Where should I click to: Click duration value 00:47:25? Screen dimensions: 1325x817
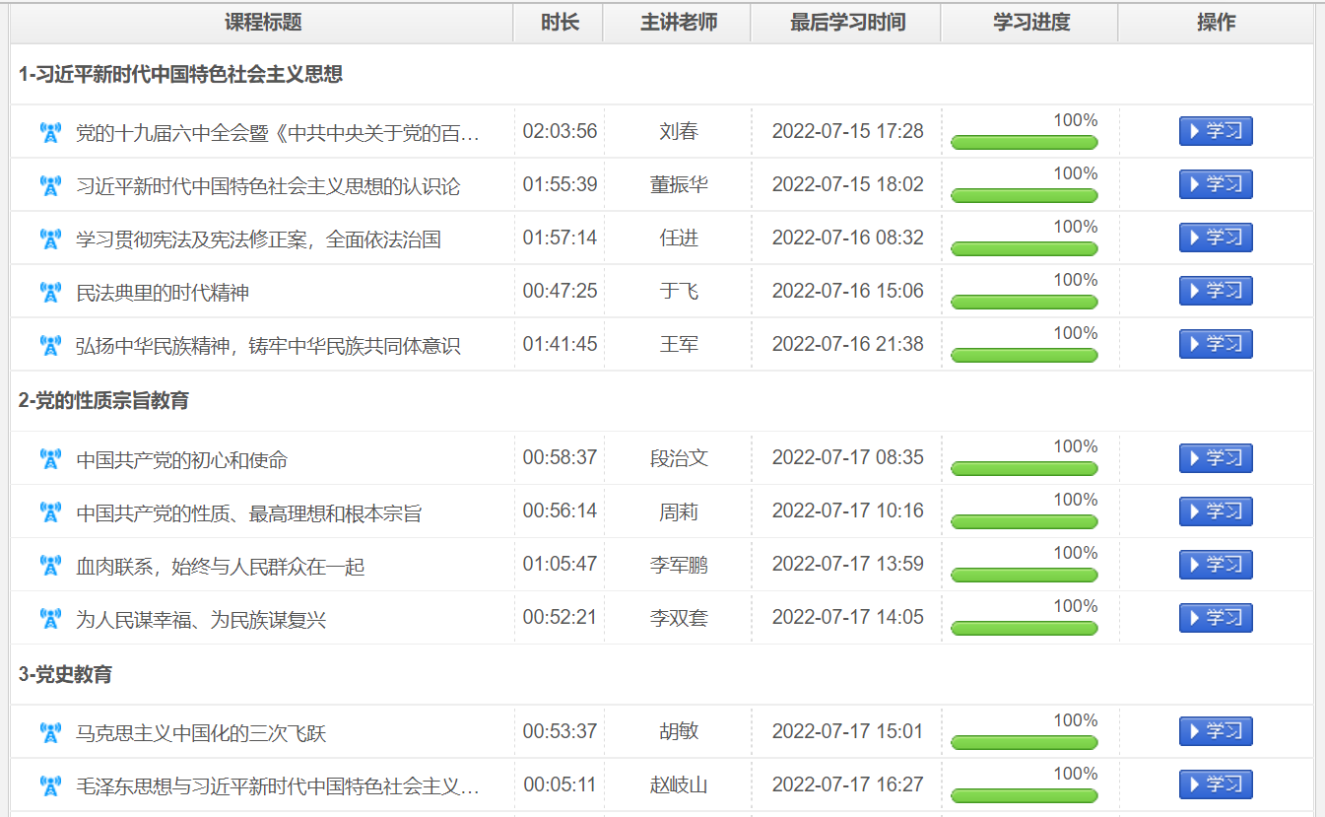(560, 291)
